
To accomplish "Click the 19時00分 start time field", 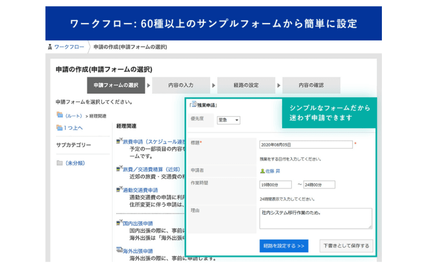I will tap(275, 185).
